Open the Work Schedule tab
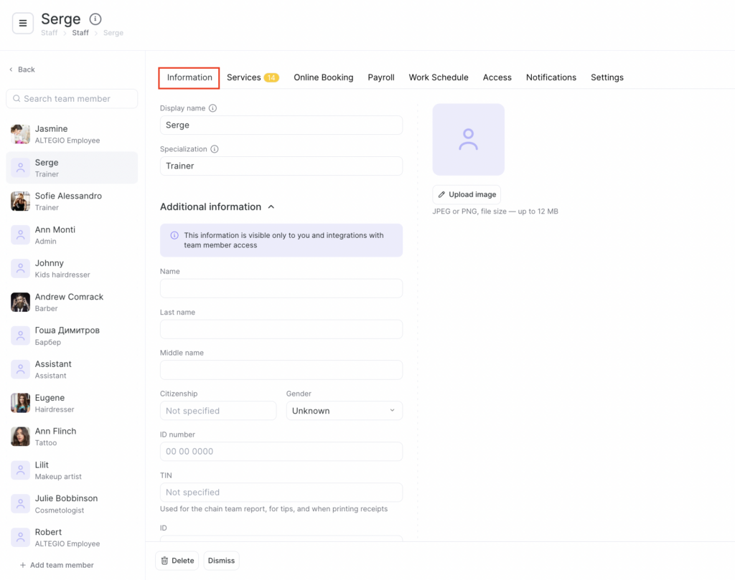 coord(438,77)
